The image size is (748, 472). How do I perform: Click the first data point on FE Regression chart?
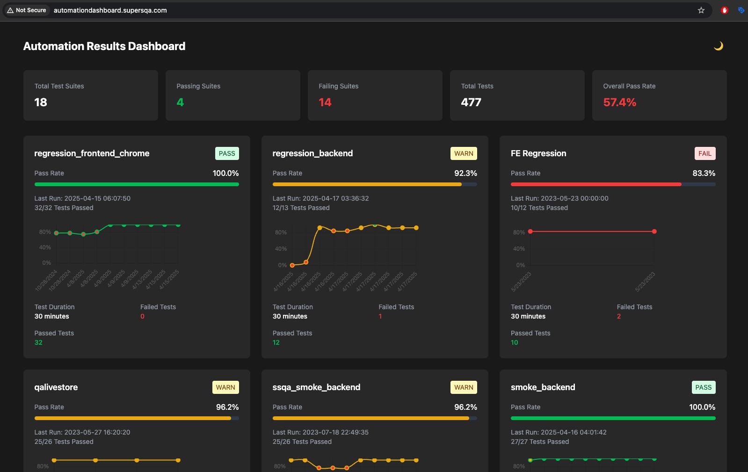(530, 232)
